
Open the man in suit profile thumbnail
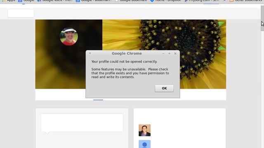[x=144, y=130]
